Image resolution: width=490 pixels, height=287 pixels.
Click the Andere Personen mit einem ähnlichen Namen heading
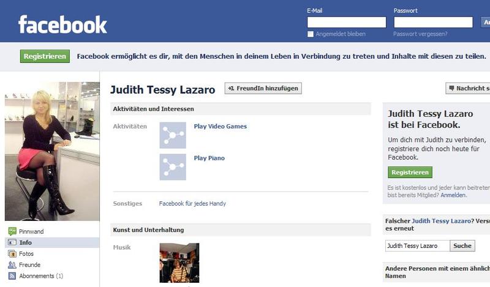[x=437, y=272]
